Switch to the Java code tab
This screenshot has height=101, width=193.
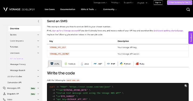(x=85, y=64)
